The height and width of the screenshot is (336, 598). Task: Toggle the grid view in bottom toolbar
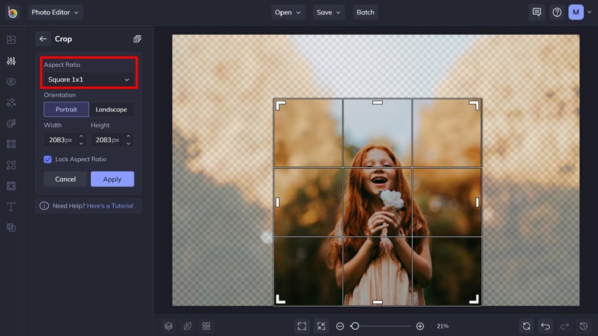[x=206, y=326]
